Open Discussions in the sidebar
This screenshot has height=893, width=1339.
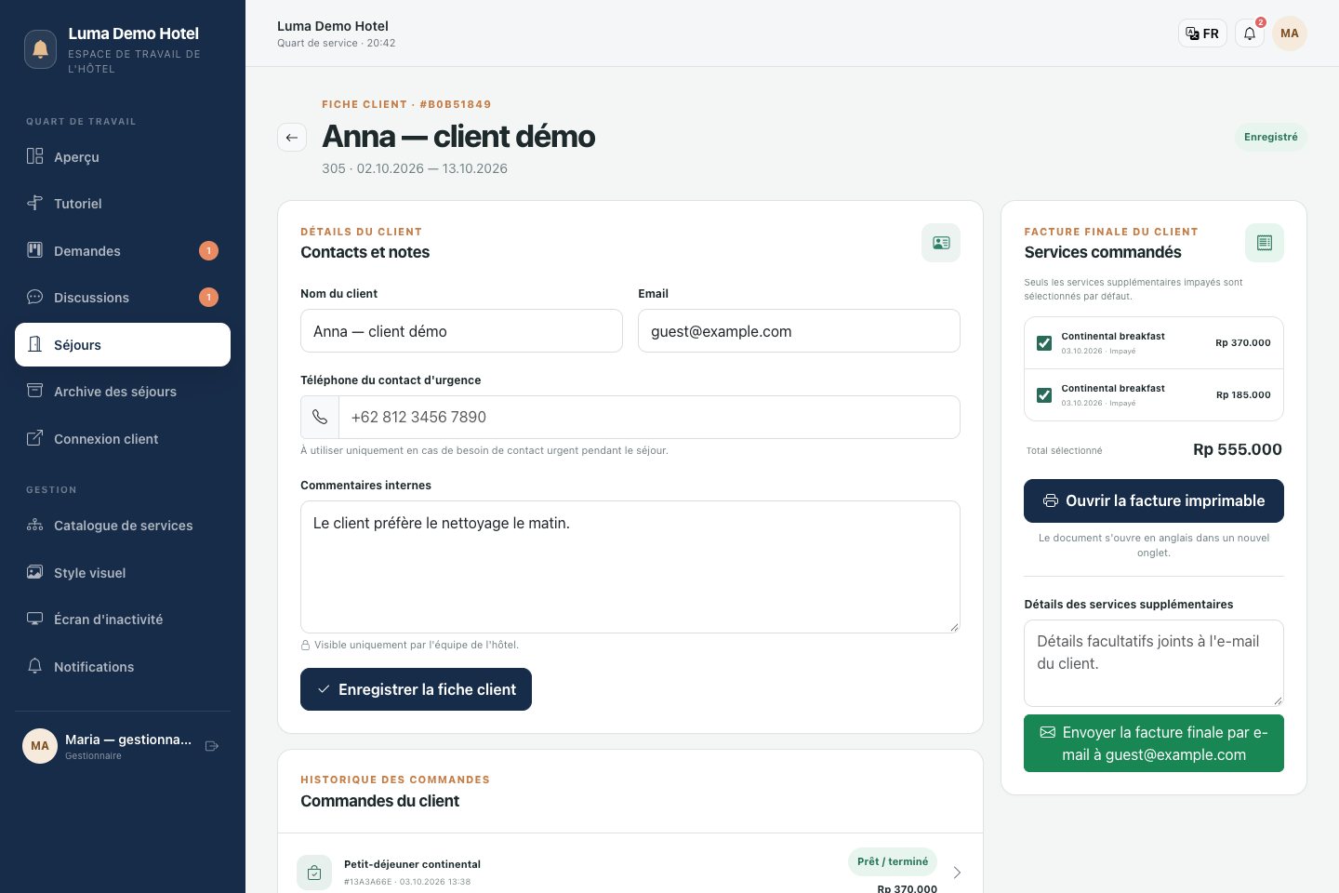123,298
